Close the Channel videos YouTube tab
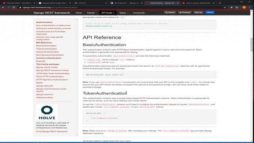The width and height of the screenshot is (254, 143). 34,3
